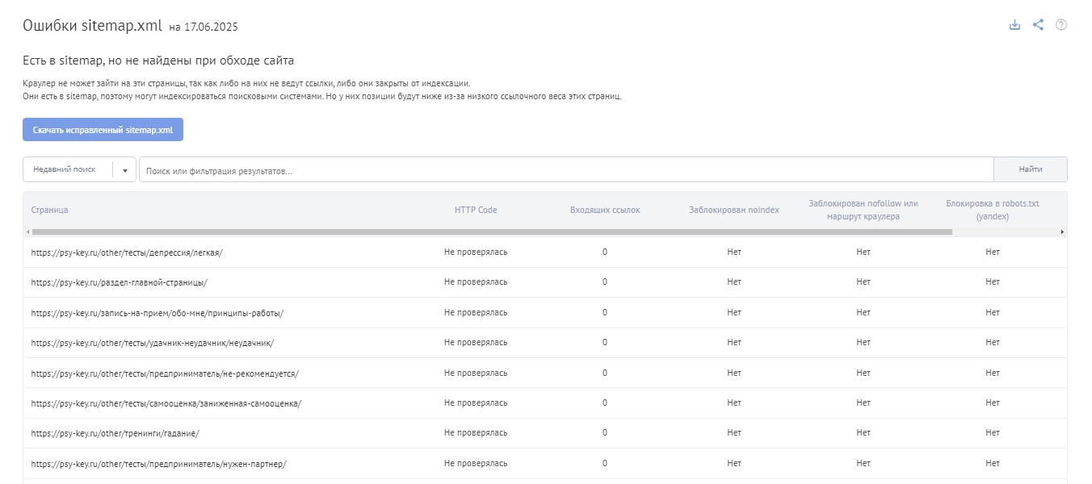Open the депрессия/легкая page URL

[x=127, y=252]
